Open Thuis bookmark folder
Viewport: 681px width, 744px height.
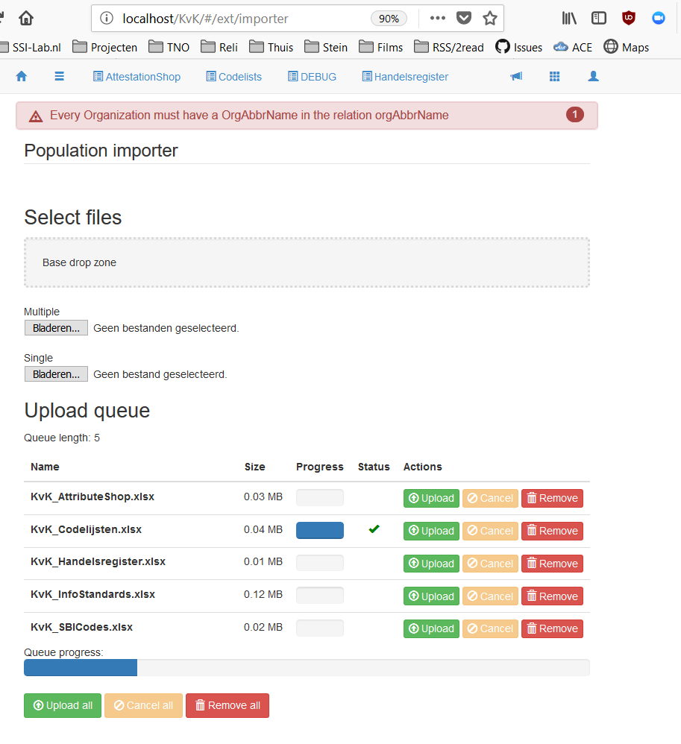272,48
